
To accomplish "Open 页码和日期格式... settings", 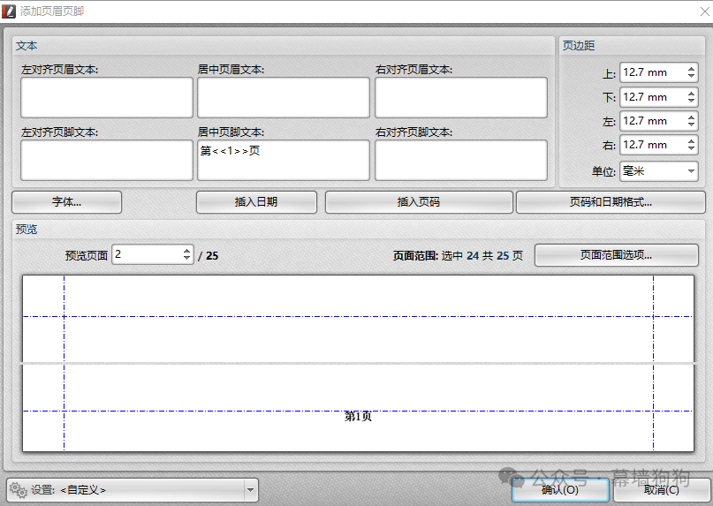I will tap(611, 202).
